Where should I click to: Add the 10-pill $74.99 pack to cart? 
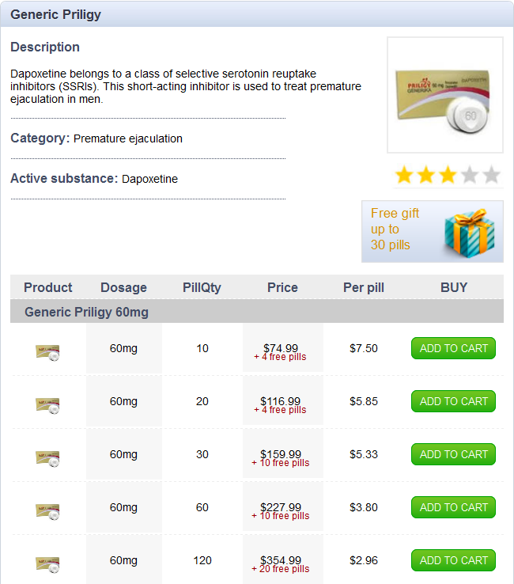click(x=453, y=348)
